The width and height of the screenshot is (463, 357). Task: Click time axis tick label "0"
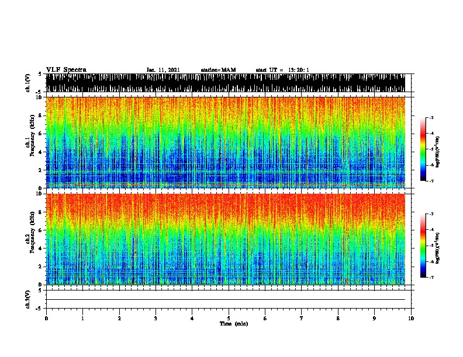point(46,318)
